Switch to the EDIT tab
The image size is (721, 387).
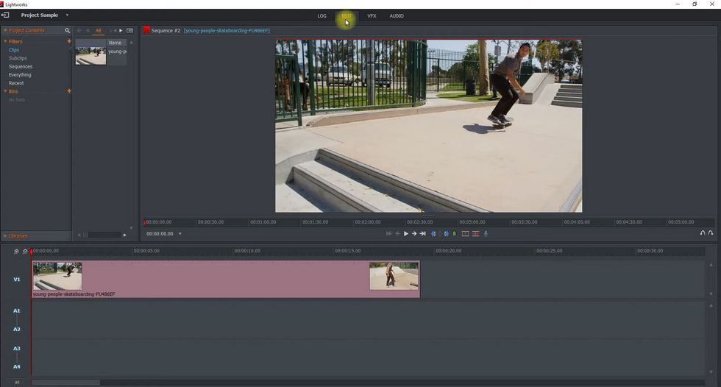click(x=347, y=15)
